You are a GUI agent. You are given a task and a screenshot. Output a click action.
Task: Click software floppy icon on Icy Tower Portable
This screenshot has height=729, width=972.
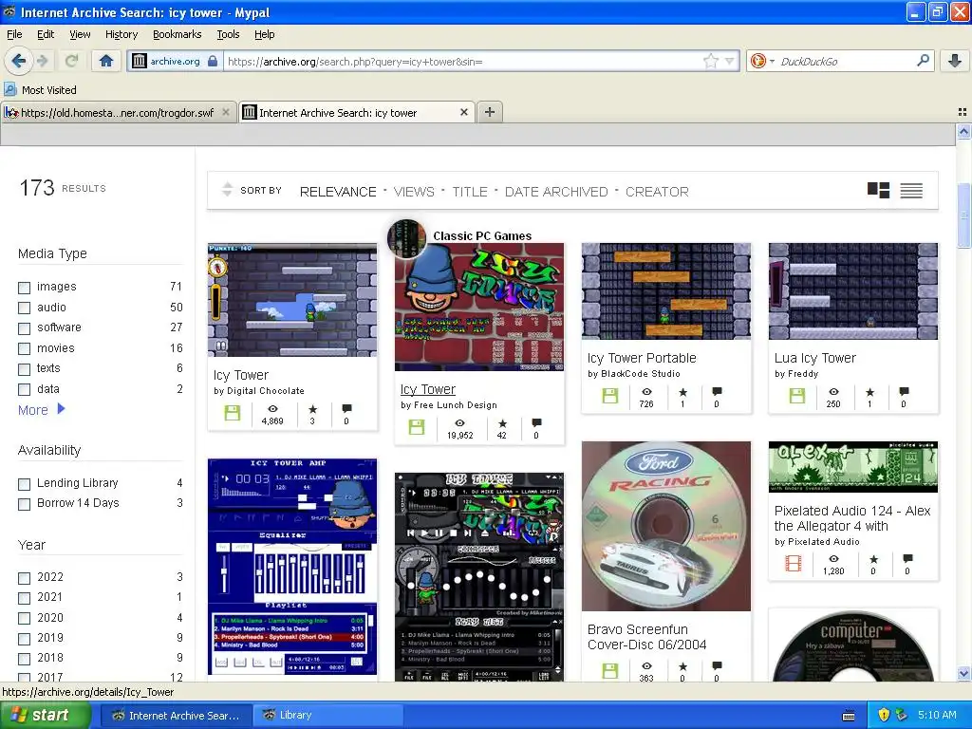click(x=610, y=396)
